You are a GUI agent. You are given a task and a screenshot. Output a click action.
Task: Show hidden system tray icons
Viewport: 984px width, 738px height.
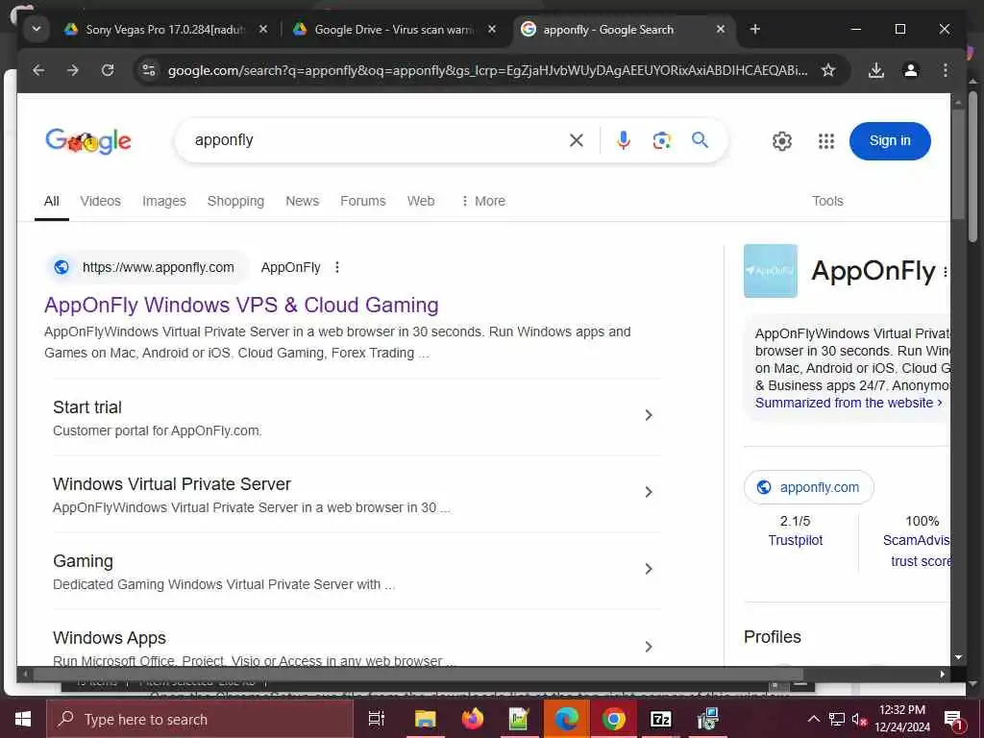(813, 719)
